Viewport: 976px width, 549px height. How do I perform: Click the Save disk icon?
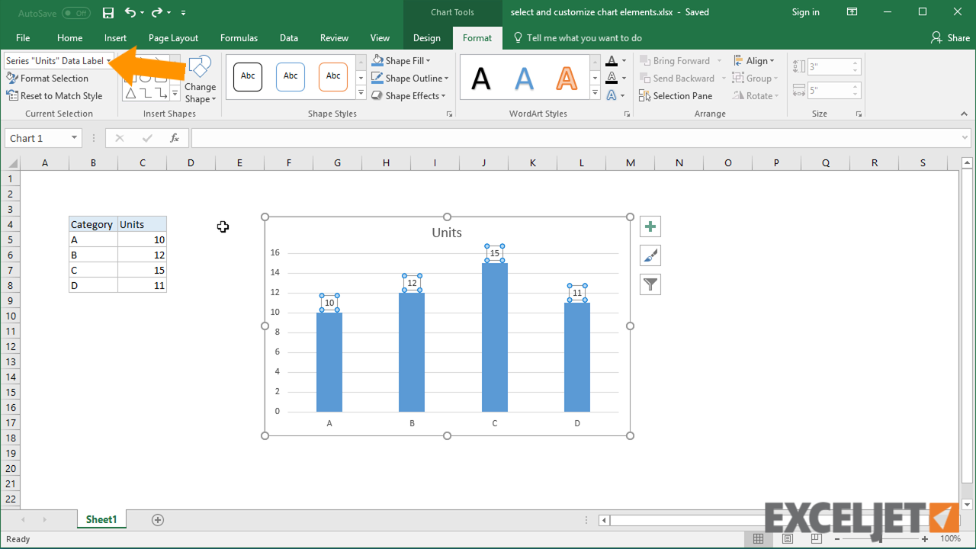(x=108, y=12)
